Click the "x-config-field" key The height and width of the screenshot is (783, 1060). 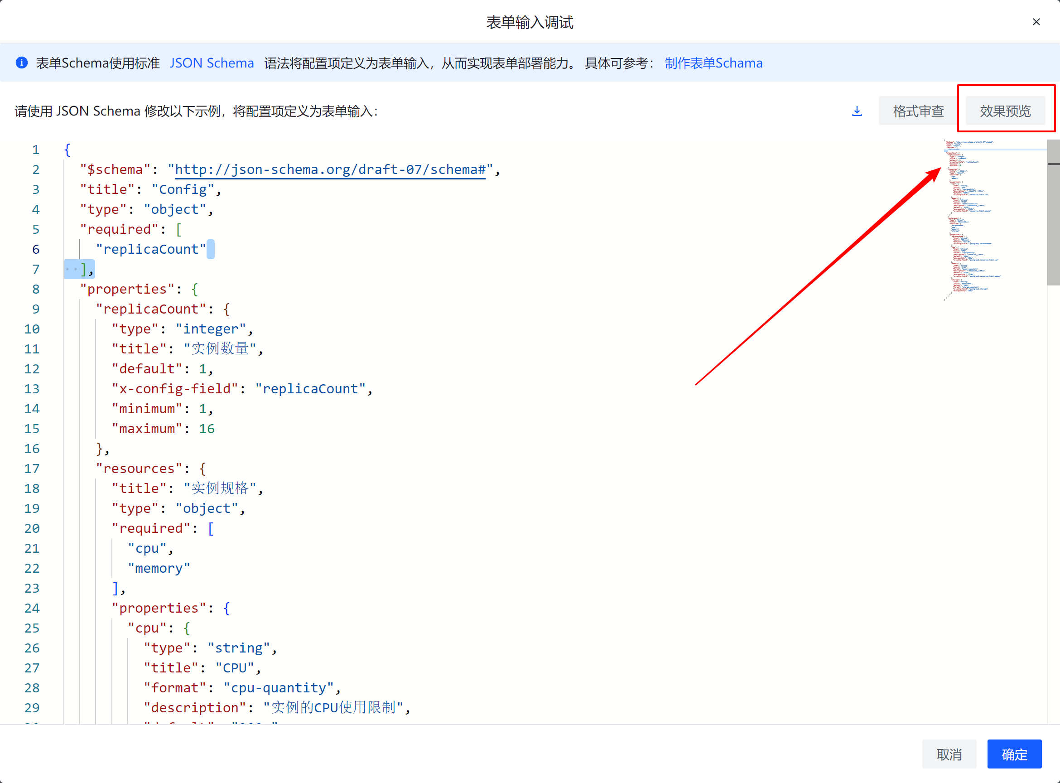(x=175, y=389)
